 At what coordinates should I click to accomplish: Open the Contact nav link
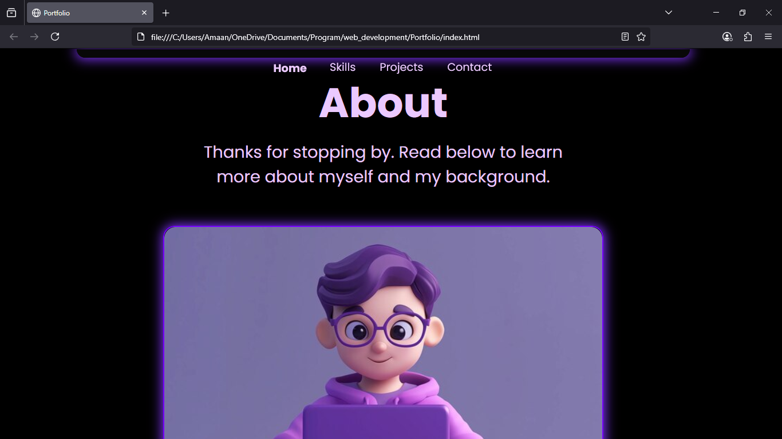click(469, 67)
